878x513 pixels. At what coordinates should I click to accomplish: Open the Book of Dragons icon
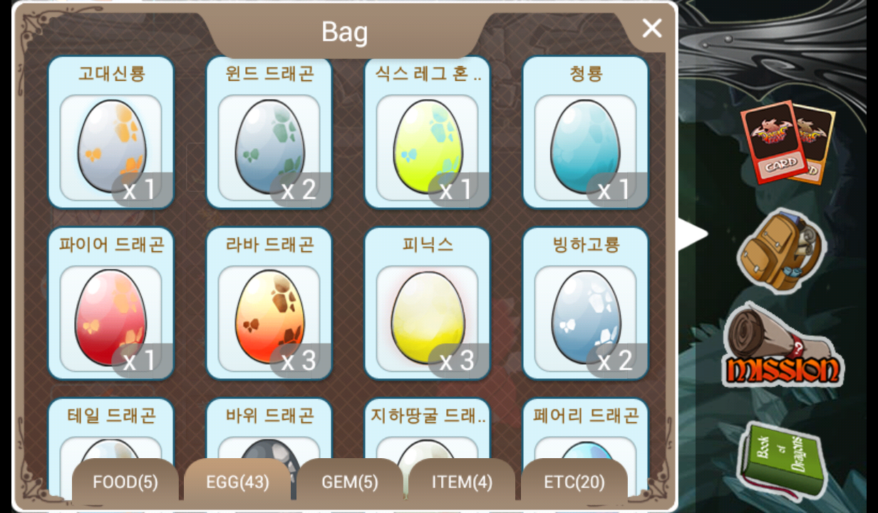pyautogui.click(x=778, y=460)
